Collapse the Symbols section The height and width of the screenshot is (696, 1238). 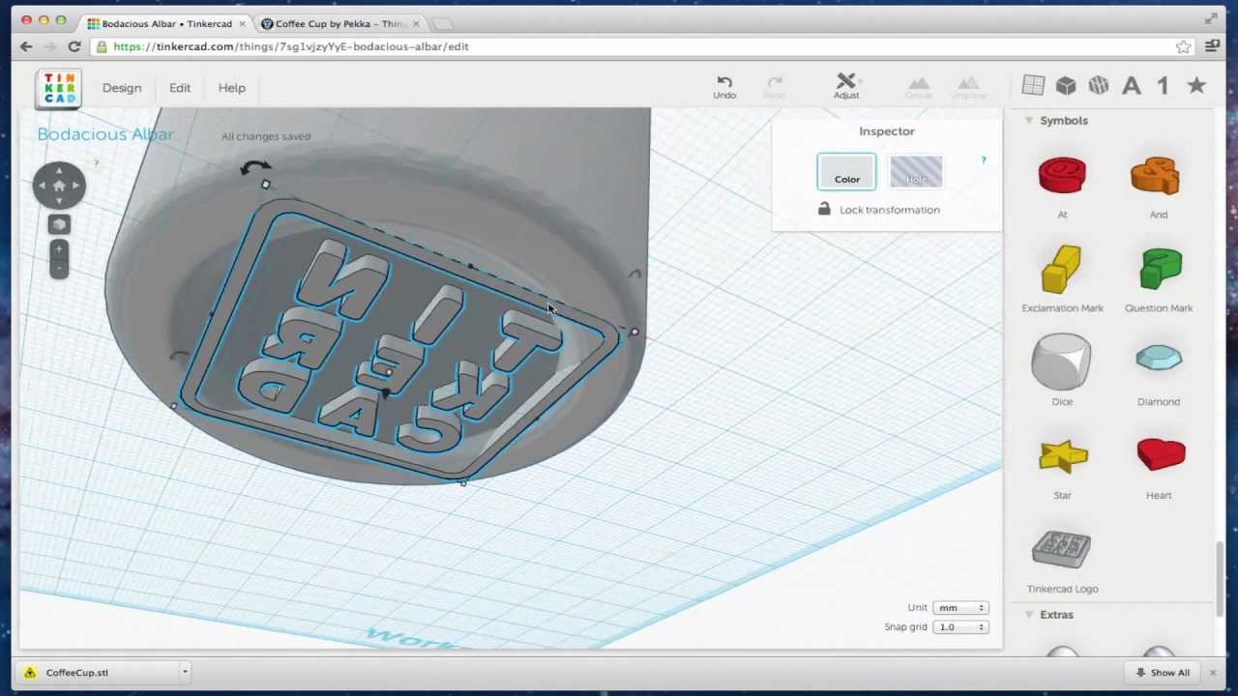[1028, 121]
